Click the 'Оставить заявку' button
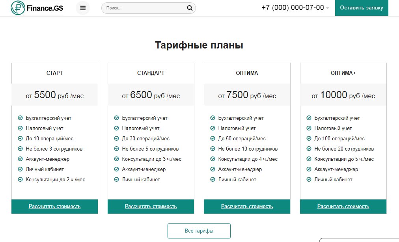This screenshot has height=242, width=399. pyautogui.click(x=362, y=8)
